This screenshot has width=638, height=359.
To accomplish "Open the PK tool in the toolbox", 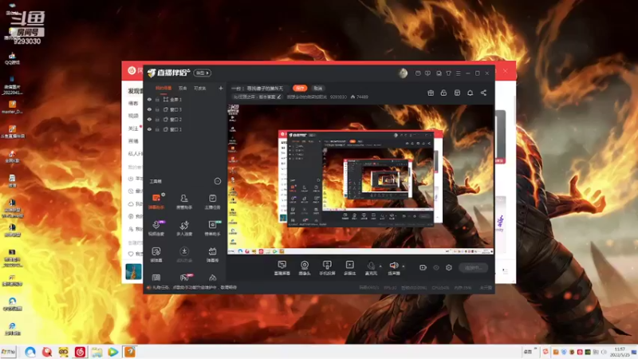I will [185, 278].
